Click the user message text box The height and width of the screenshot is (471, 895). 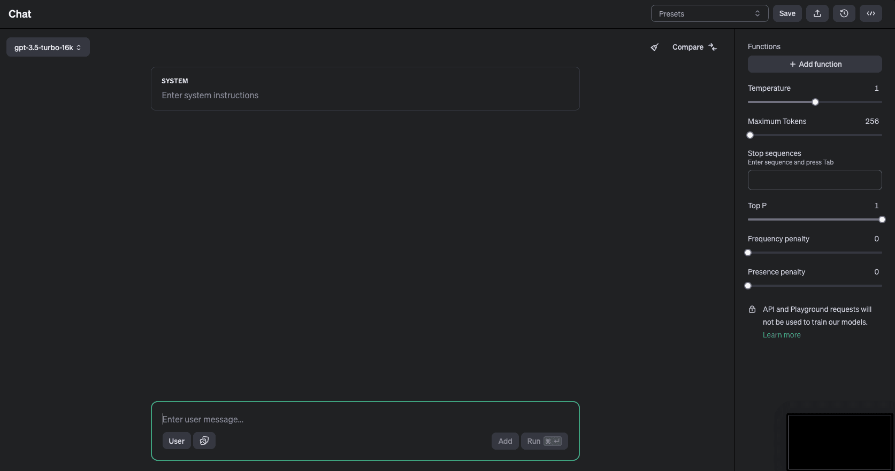365,419
